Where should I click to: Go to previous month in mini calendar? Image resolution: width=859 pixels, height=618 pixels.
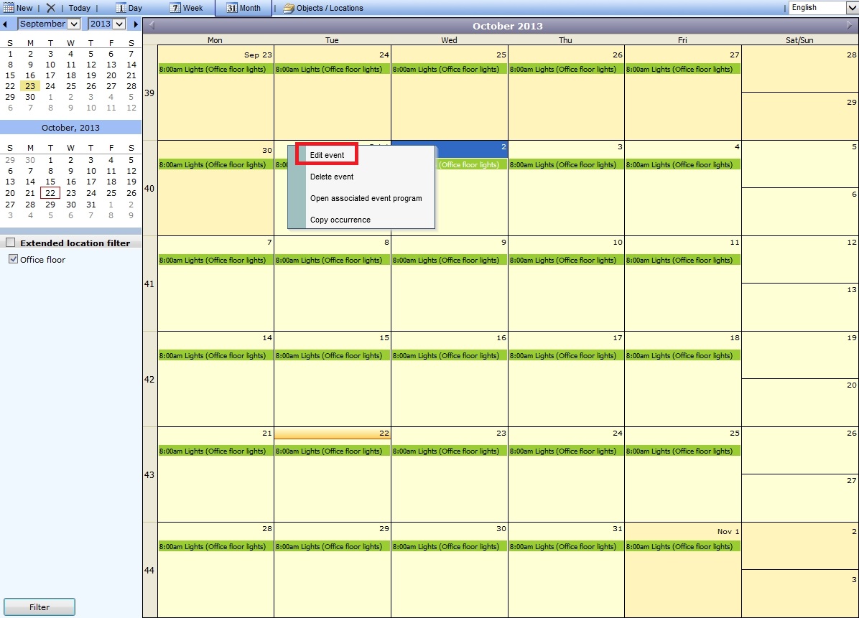coord(6,24)
